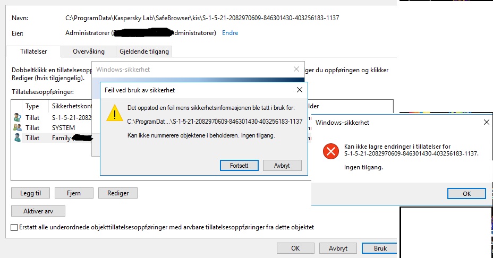
Task: Click the Aktiver arv button
Action: coord(38,211)
